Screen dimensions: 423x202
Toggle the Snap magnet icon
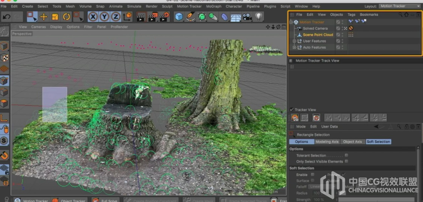(x=4, y=155)
